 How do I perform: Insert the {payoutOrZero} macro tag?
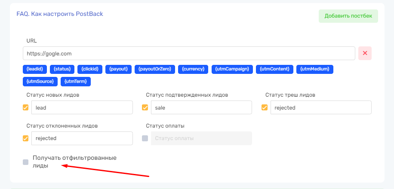[x=155, y=69]
